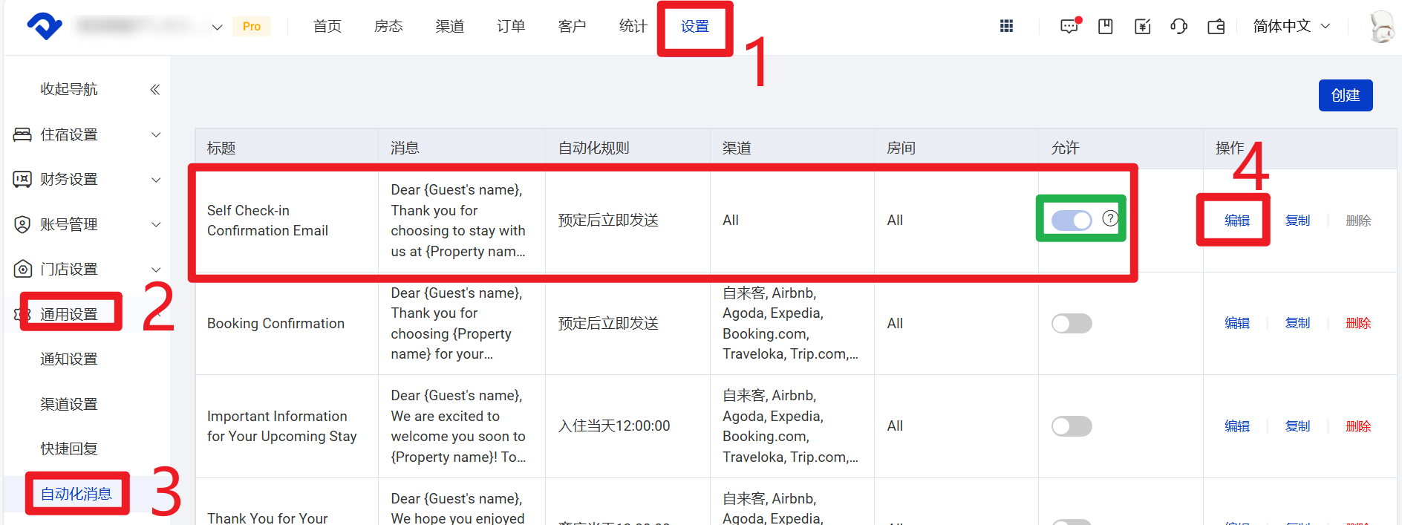The image size is (1402, 525).
Task: Click 入住当天12:00:00 rule cell
Action: 614,426
